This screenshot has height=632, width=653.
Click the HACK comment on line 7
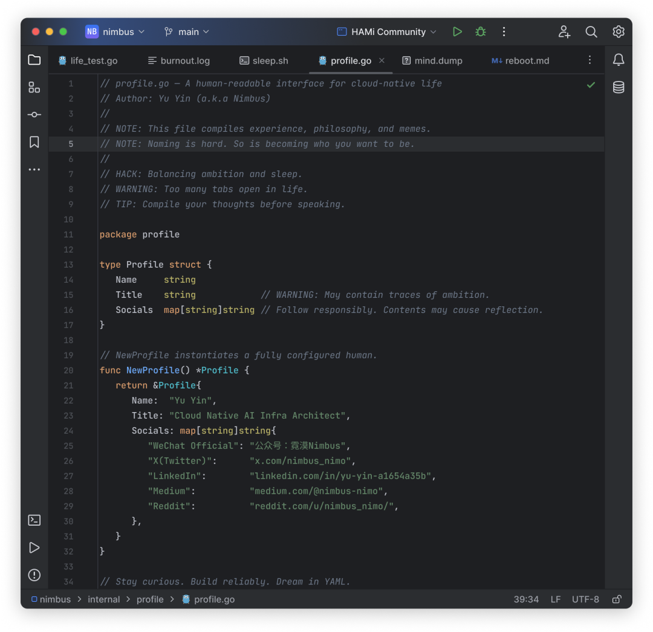201,174
